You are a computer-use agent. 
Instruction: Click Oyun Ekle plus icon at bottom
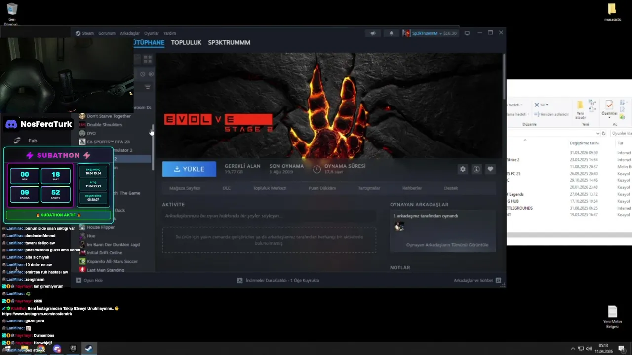point(79,280)
